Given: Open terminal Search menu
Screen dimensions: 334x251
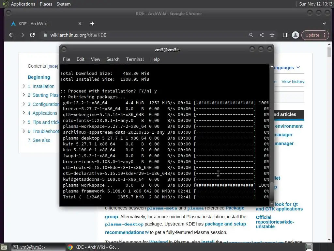Looking at the screenshot, I should [x=113, y=59].
